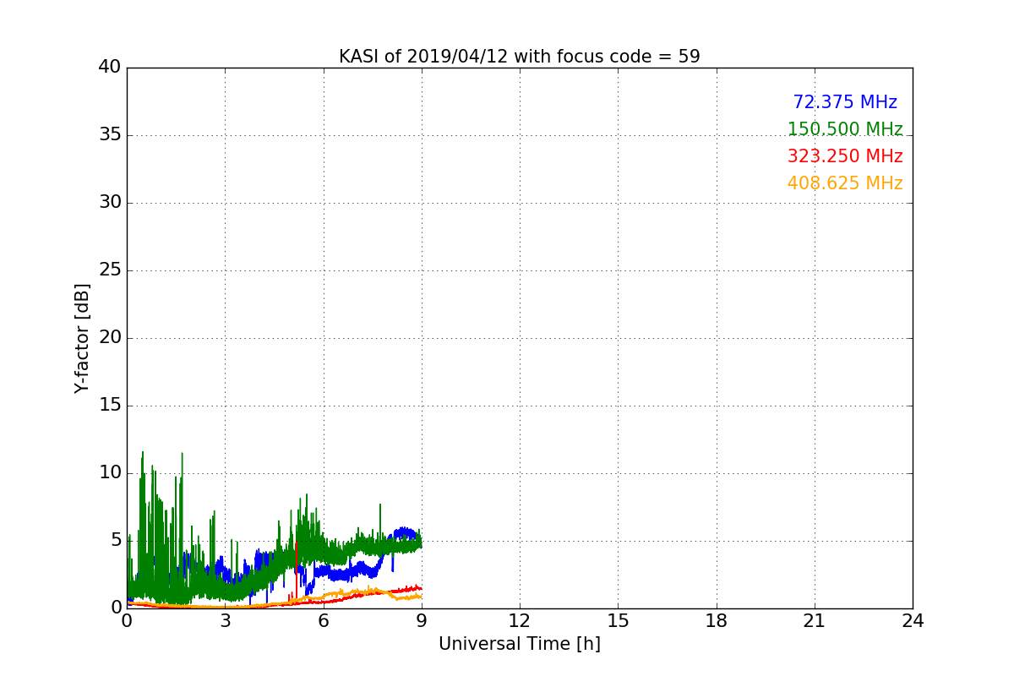Click the x-axis tick label 18
Viewport: 1014px width, 676px height.
coord(717,621)
